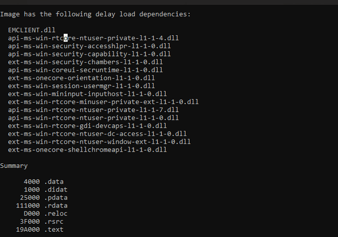
Task: Click the EMCLIENT.dll line
Action: point(32,30)
